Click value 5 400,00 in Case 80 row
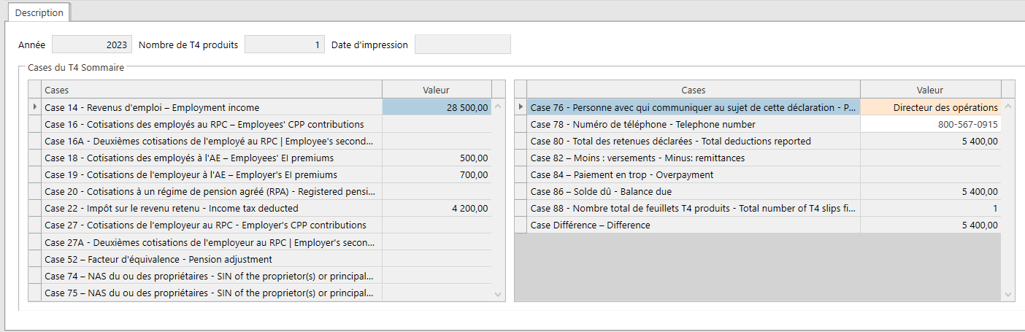Screen dimensions: 1025x332 [930, 141]
